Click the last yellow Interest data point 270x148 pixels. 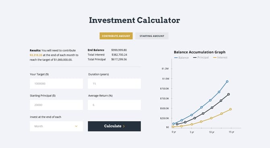point(231,109)
